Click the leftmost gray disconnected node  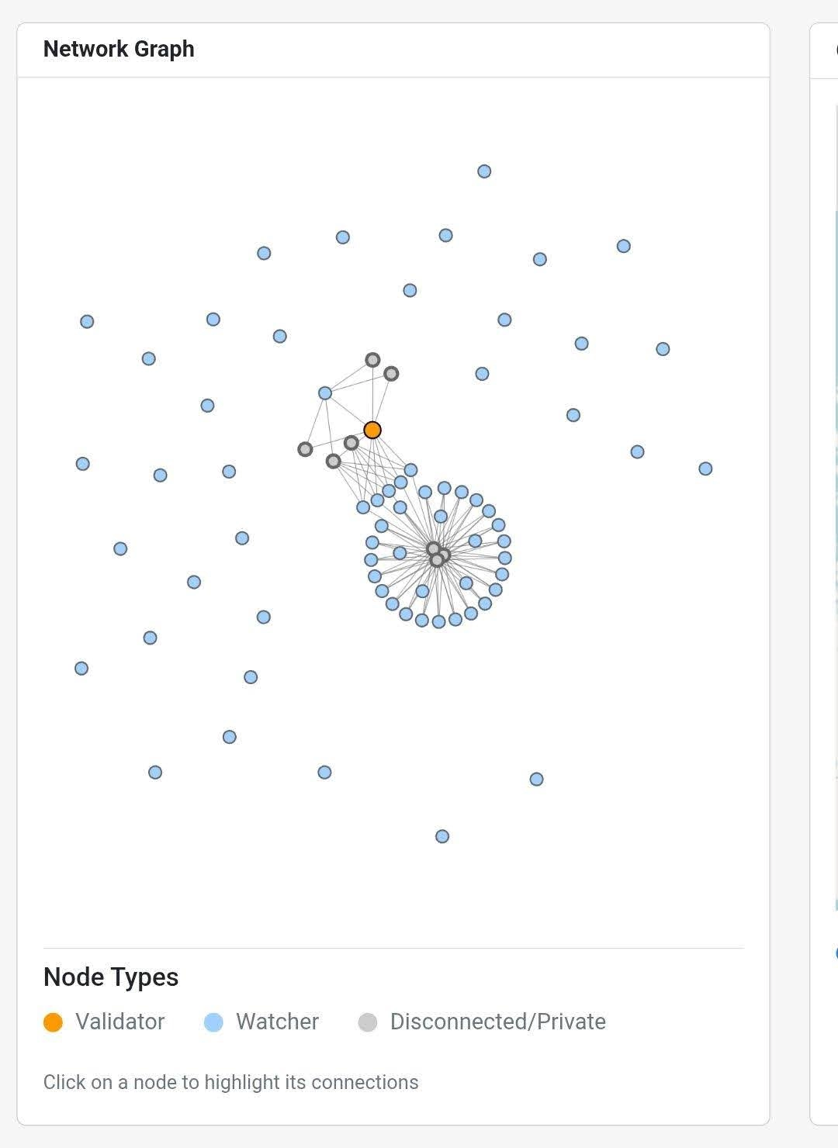point(305,449)
